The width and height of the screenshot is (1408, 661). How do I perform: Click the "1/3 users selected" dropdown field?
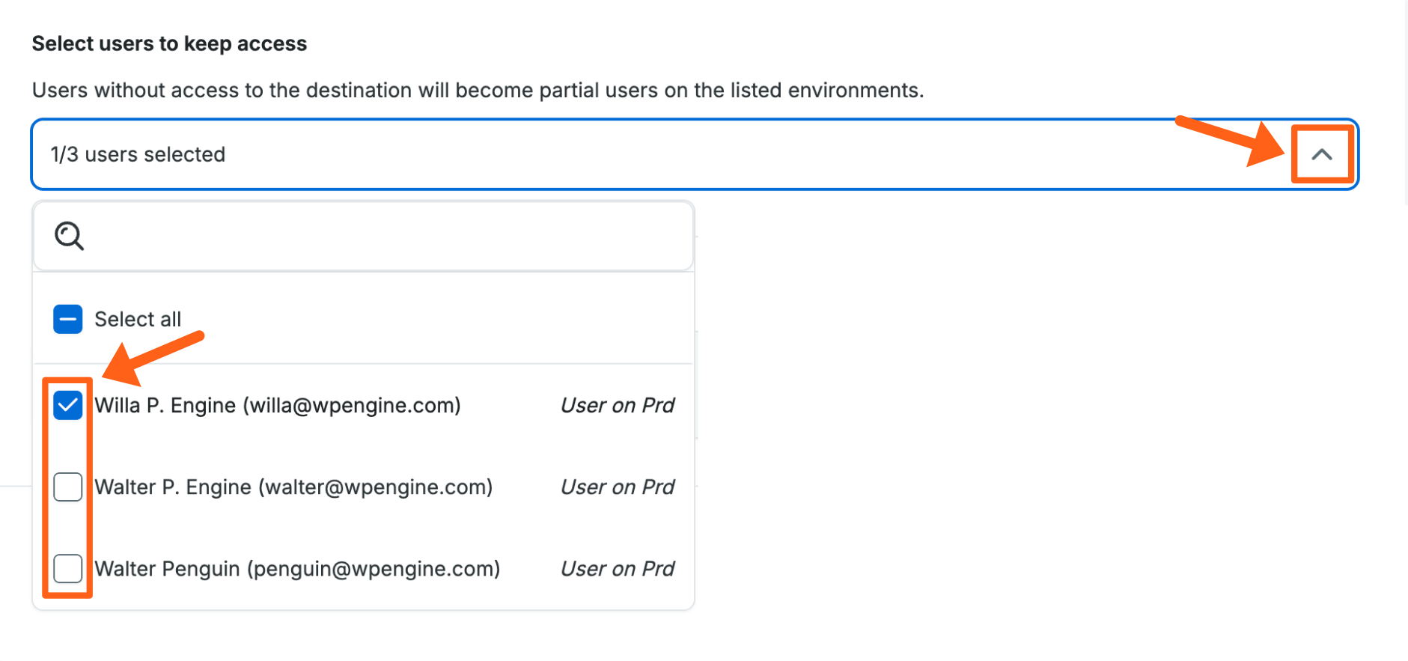[x=599, y=154]
